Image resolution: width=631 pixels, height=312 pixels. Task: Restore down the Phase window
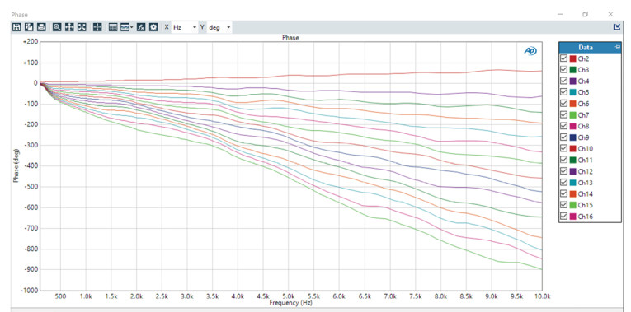[x=585, y=15]
